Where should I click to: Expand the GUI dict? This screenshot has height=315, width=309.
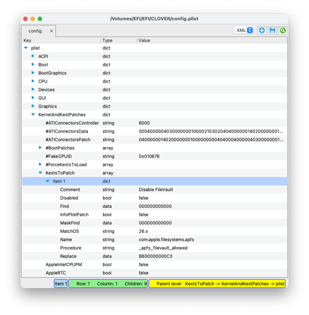pos(33,97)
